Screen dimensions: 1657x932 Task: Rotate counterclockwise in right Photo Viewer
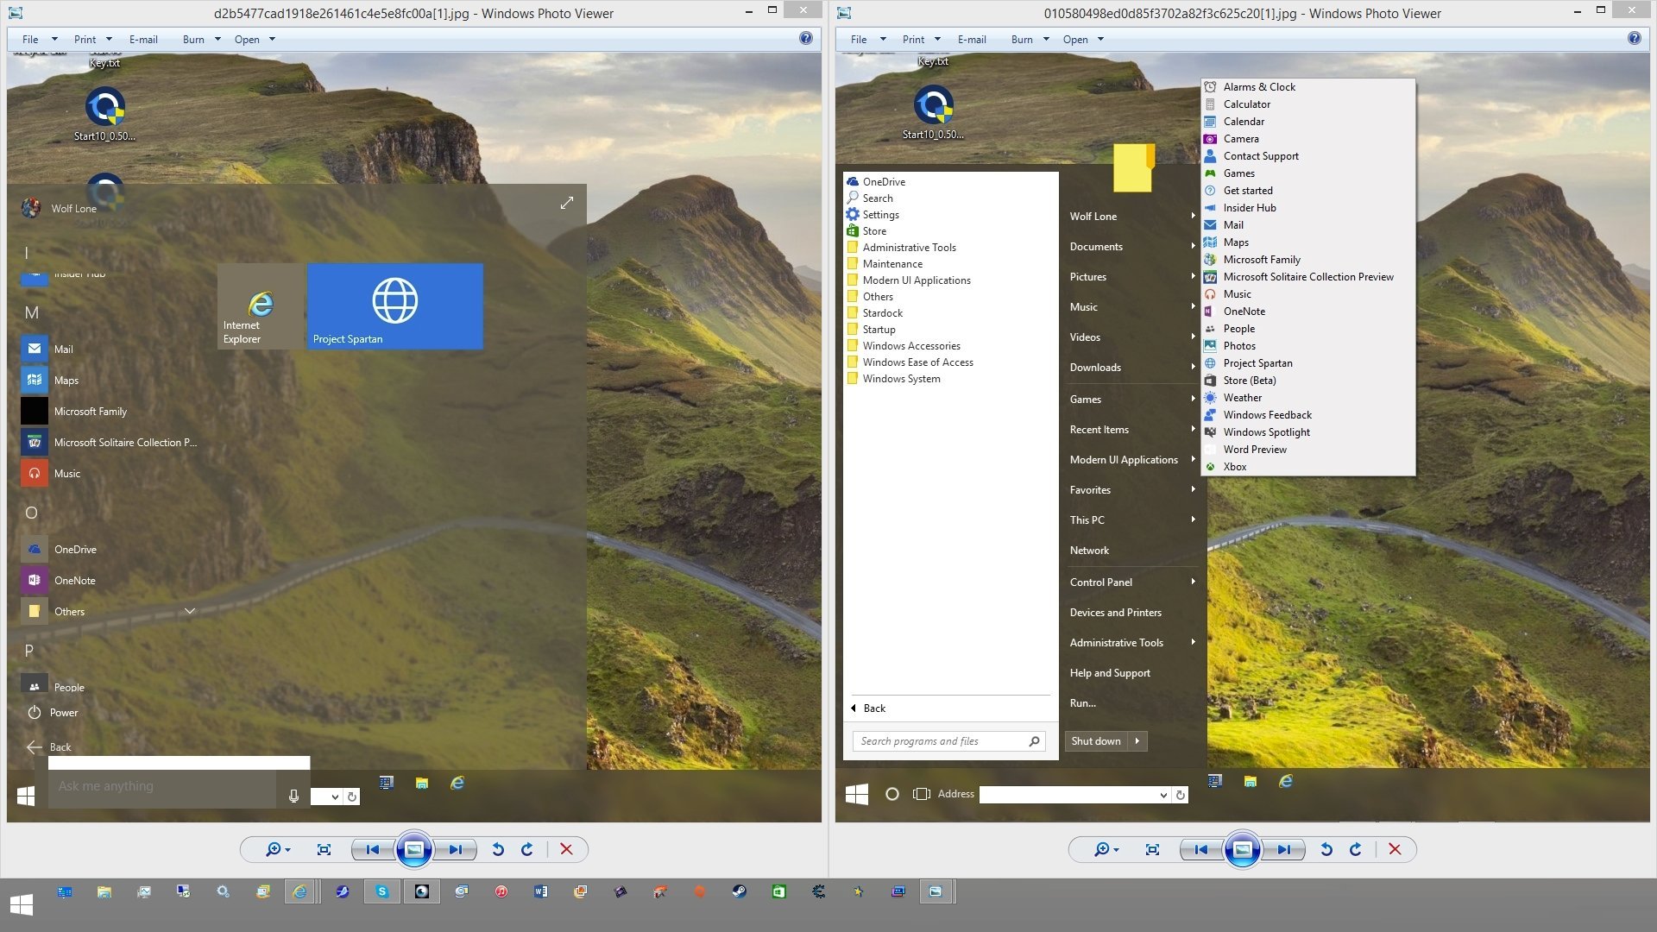pos(1326,850)
